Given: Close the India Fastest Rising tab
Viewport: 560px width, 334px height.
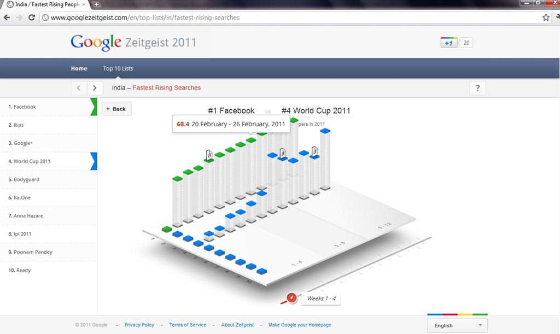Looking at the screenshot, I should [84, 4].
